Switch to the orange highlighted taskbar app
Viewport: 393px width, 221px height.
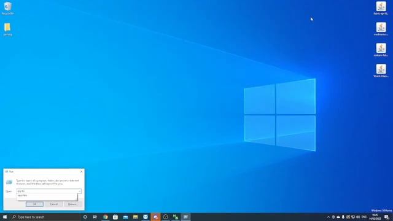click(x=155, y=217)
